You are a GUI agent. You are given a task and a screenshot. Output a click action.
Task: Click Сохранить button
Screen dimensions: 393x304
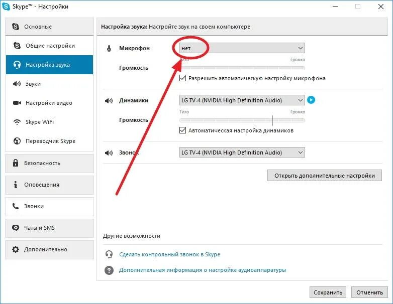328,292
